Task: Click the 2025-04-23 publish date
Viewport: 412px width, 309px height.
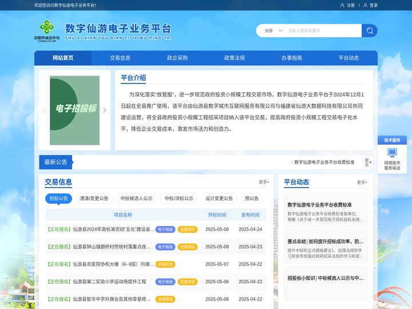Action: point(251,247)
